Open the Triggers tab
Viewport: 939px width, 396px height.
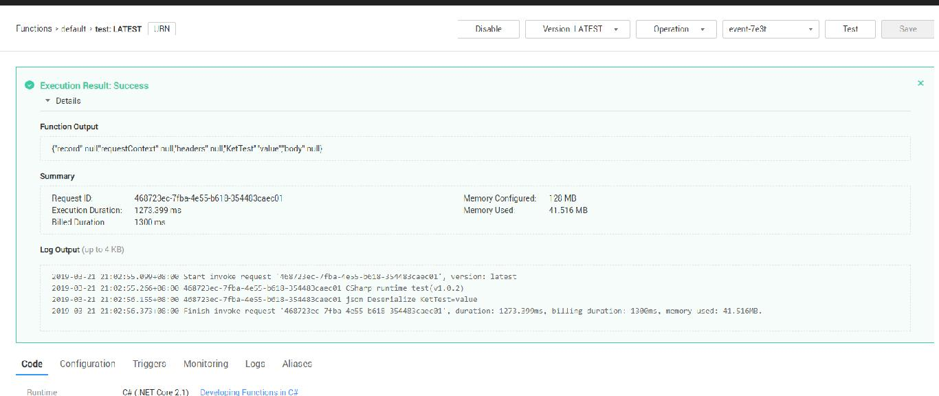tap(149, 364)
